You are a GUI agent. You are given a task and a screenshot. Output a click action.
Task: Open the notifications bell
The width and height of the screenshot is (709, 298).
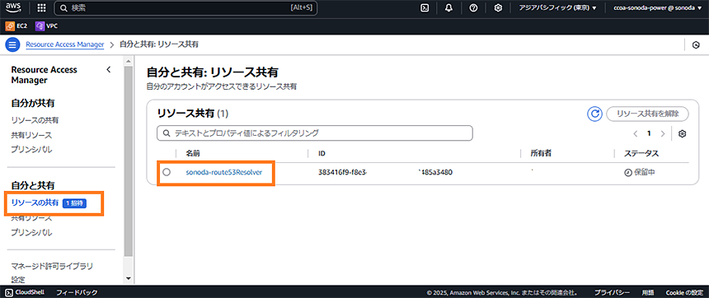tap(449, 8)
